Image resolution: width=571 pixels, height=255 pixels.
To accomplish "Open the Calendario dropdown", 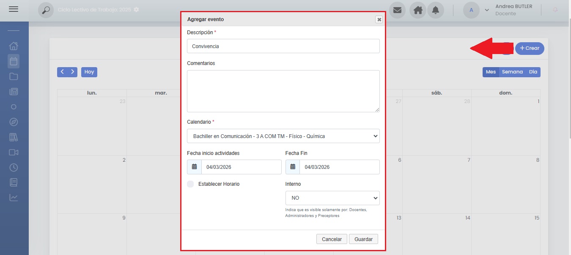I will tap(283, 136).
